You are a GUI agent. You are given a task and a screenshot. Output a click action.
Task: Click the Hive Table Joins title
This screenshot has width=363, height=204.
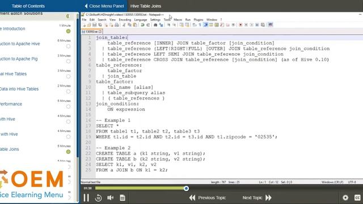(x=146, y=6)
